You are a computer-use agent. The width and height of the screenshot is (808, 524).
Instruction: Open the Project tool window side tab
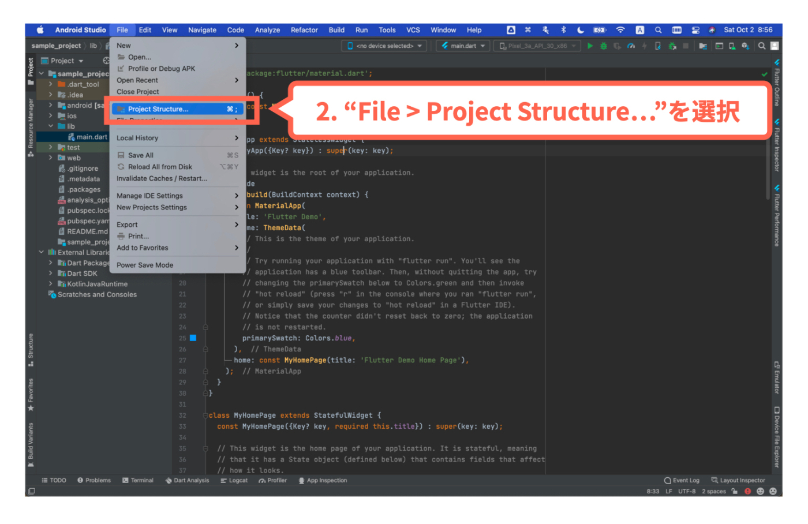point(31,71)
